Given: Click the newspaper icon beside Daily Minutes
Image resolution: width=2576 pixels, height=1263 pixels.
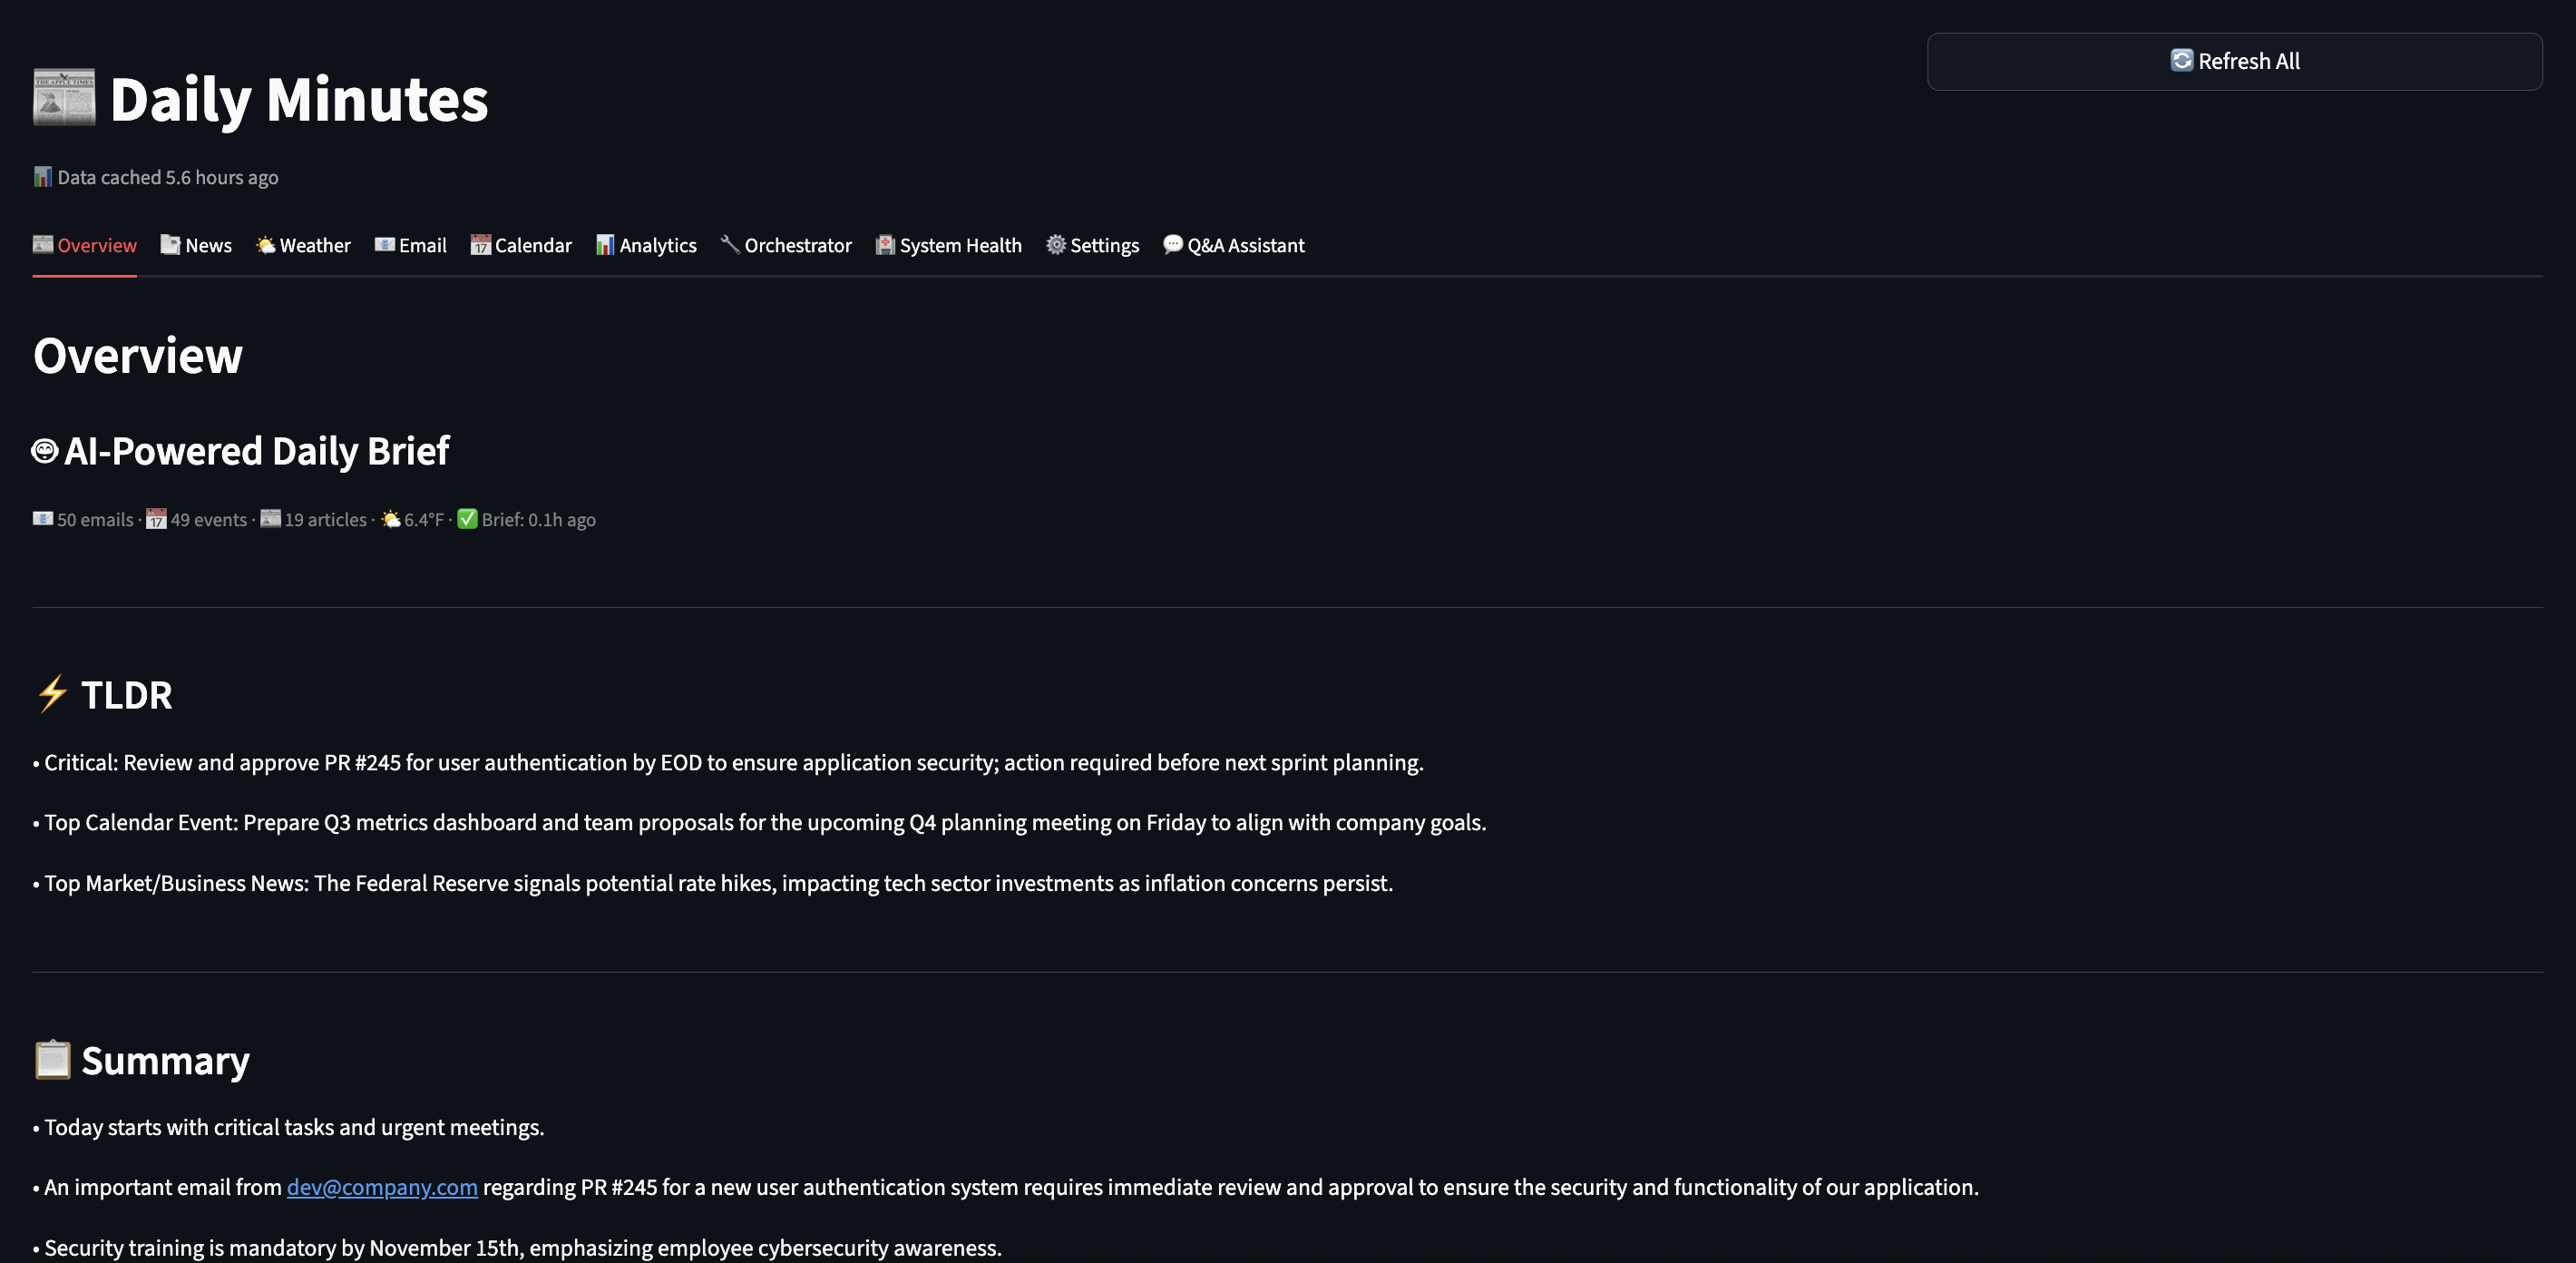Looking at the screenshot, I should [64, 98].
